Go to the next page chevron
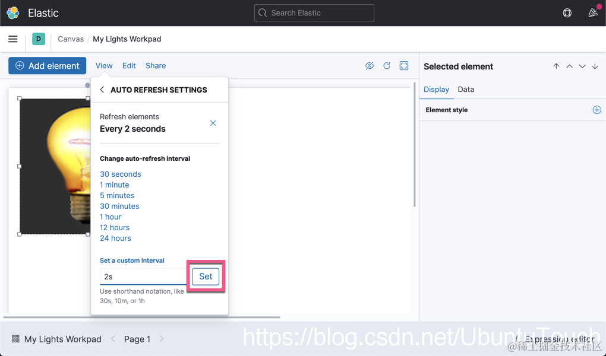Screen dimensions: 606x356 [x=162, y=339]
